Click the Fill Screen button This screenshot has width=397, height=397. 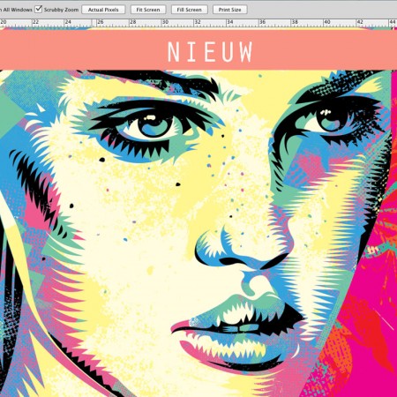click(x=190, y=10)
